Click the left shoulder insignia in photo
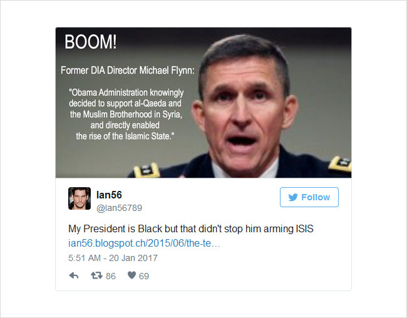 click(x=146, y=170)
